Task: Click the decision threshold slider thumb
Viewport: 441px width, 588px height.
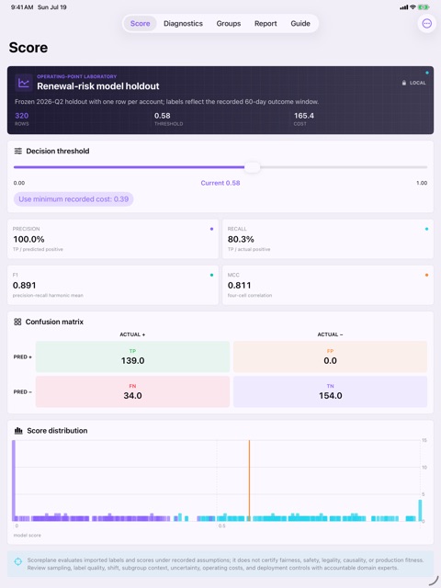Action: 253,167
